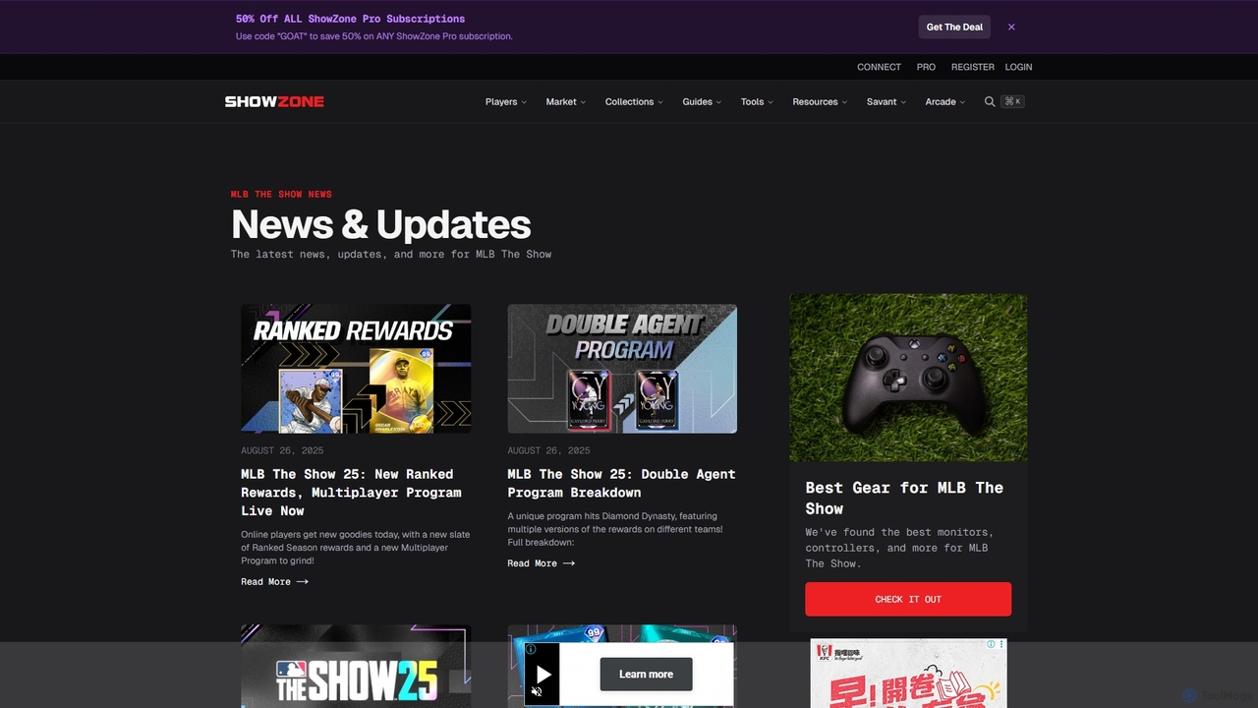
Task: Click Read More under Ranked Rewards article
Action: pyautogui.click(x=274, y=581)
